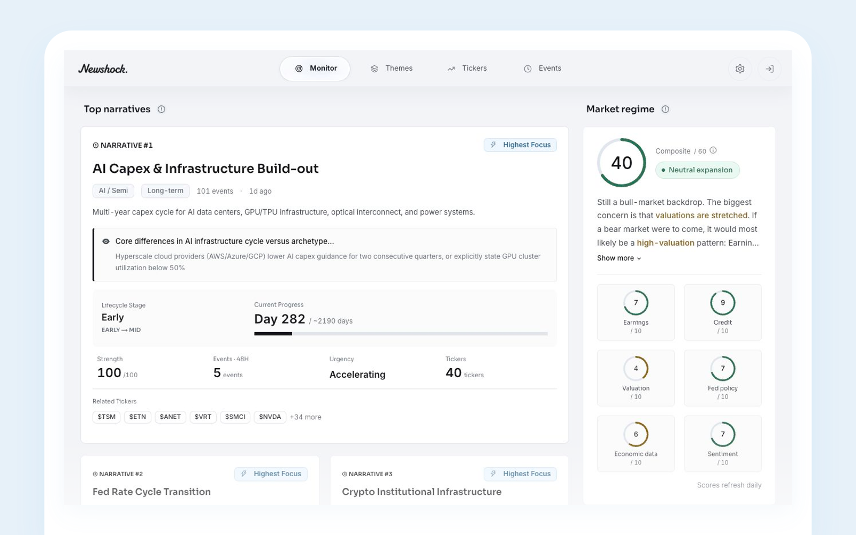Click the Day 282 progress bar
Screen dimensions: 856x535
[401, 334]
